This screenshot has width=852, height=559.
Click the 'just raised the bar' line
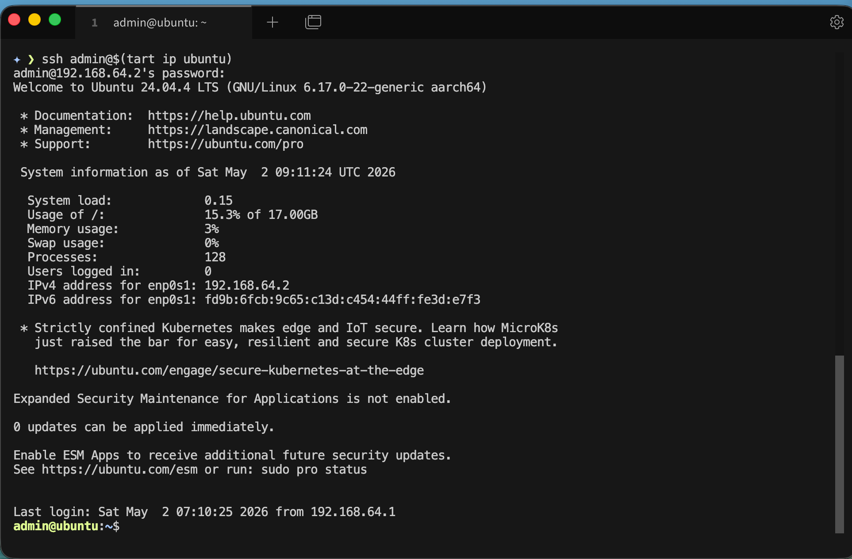(296, 342)
